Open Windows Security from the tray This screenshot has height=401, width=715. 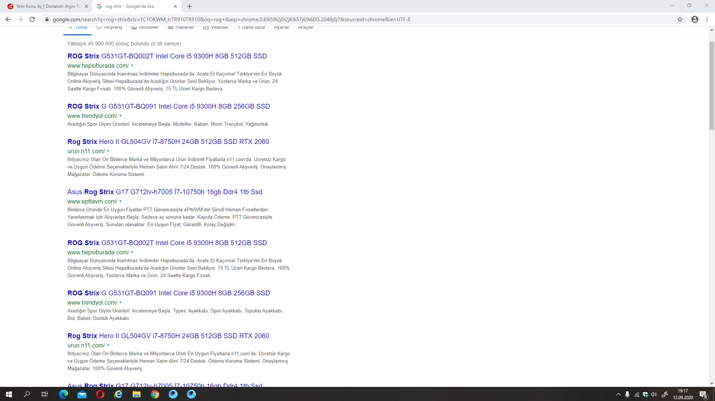[x=645, y=394]
